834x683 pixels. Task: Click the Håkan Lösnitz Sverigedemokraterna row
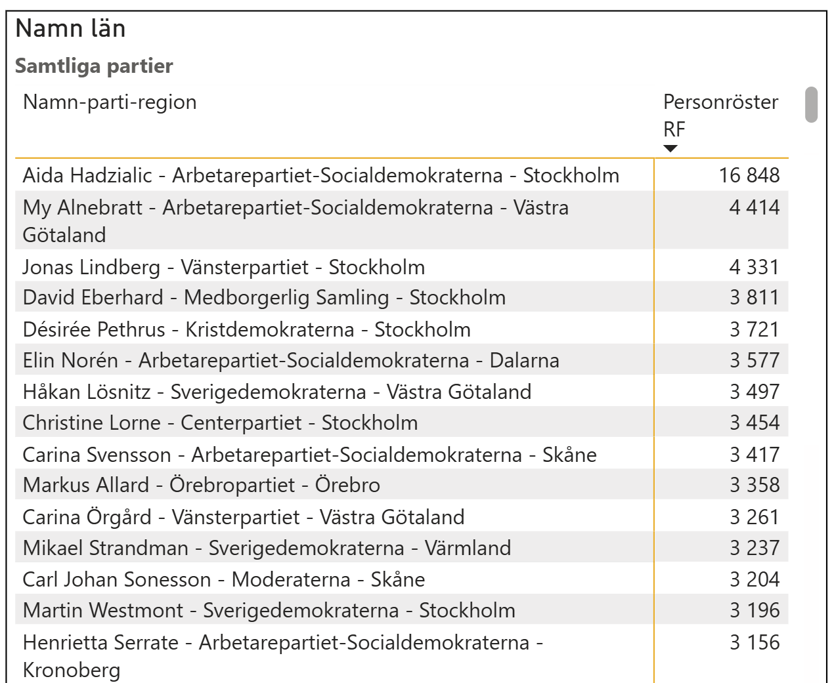point(276,392)
